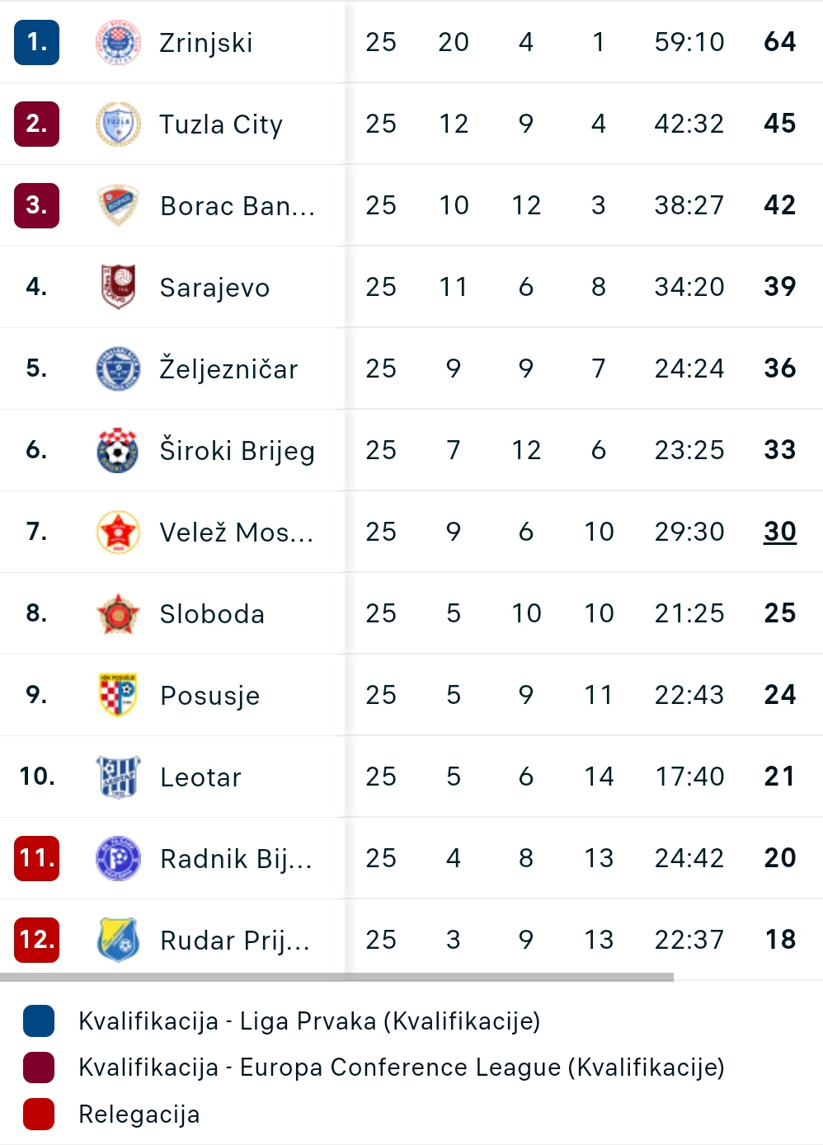
Task: Open the Radnik Bijeljina team link
Action: pyautogui.click(x=236, y=859)
